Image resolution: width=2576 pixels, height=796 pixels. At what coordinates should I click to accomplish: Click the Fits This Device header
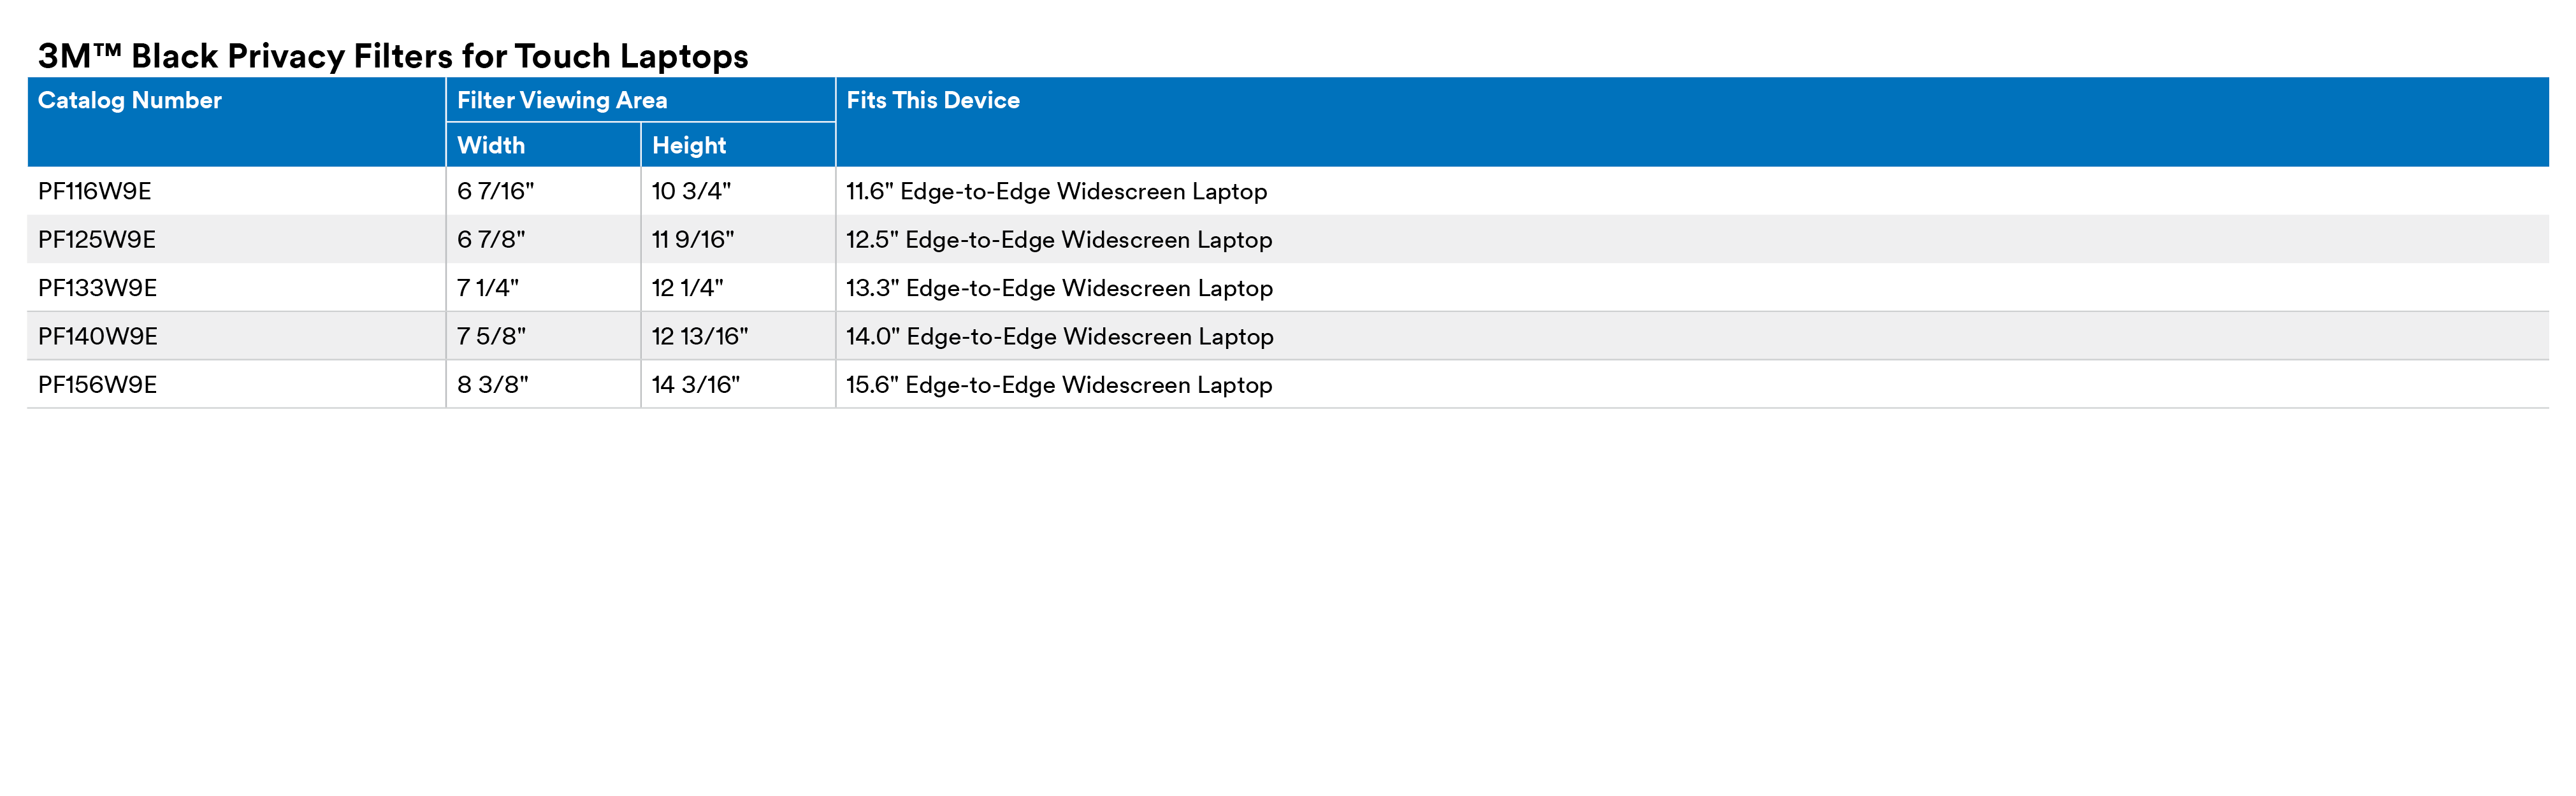point(932,100)
